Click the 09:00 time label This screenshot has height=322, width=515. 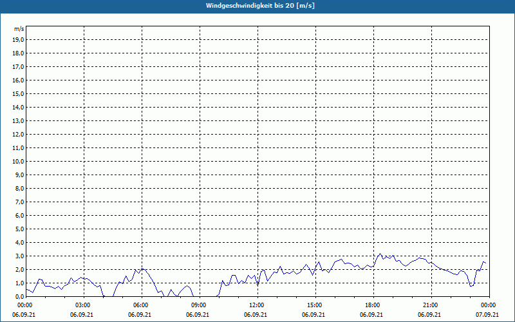click(200, 305)
